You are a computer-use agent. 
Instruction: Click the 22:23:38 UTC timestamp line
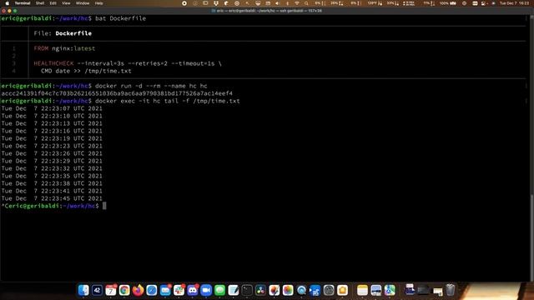tap(52, 183)
